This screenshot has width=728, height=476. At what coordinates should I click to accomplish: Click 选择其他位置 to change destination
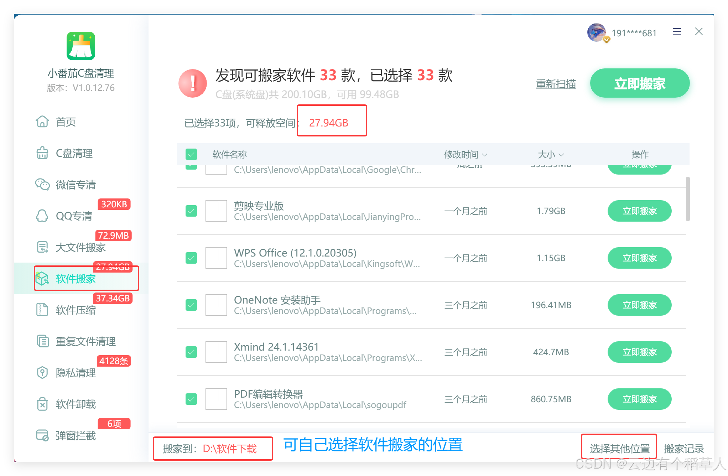coord(619,449)
